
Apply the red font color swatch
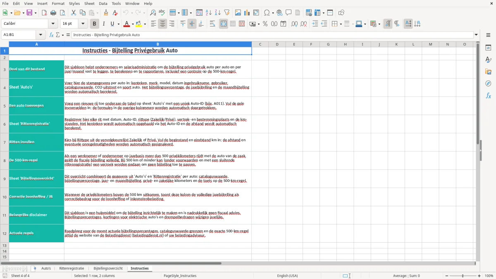(127, 24)
